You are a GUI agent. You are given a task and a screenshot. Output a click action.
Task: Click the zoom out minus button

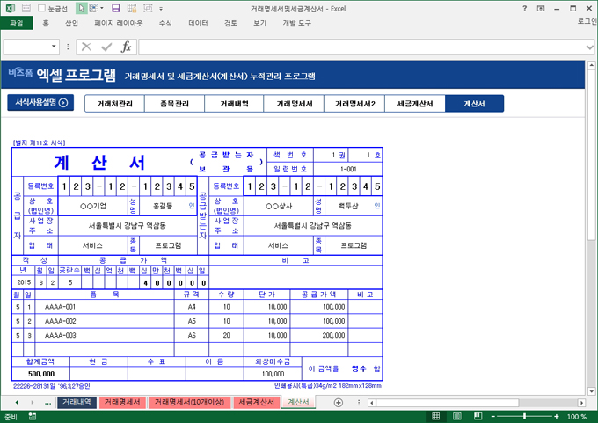(x=492, y=417)
